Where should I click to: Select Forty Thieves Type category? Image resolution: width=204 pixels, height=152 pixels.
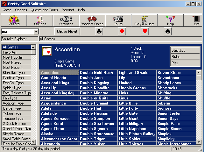coord(17,93)
